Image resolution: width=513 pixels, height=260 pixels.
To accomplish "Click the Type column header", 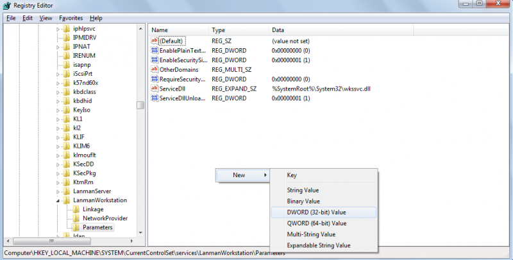I will click(x=239, y=30).
